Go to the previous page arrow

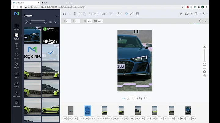pos(129,98)
